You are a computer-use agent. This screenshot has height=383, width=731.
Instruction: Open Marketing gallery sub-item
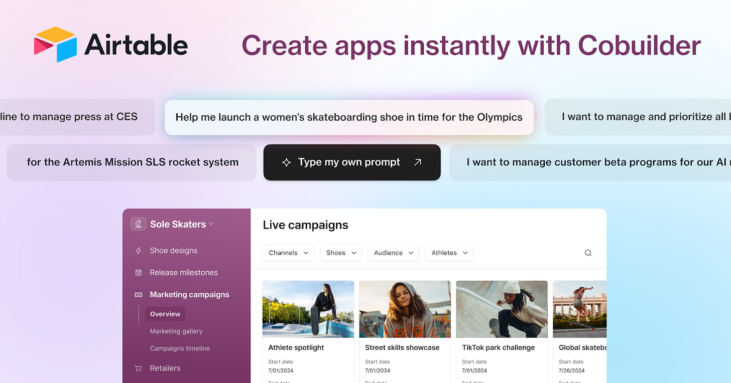[x=176, y=331]
